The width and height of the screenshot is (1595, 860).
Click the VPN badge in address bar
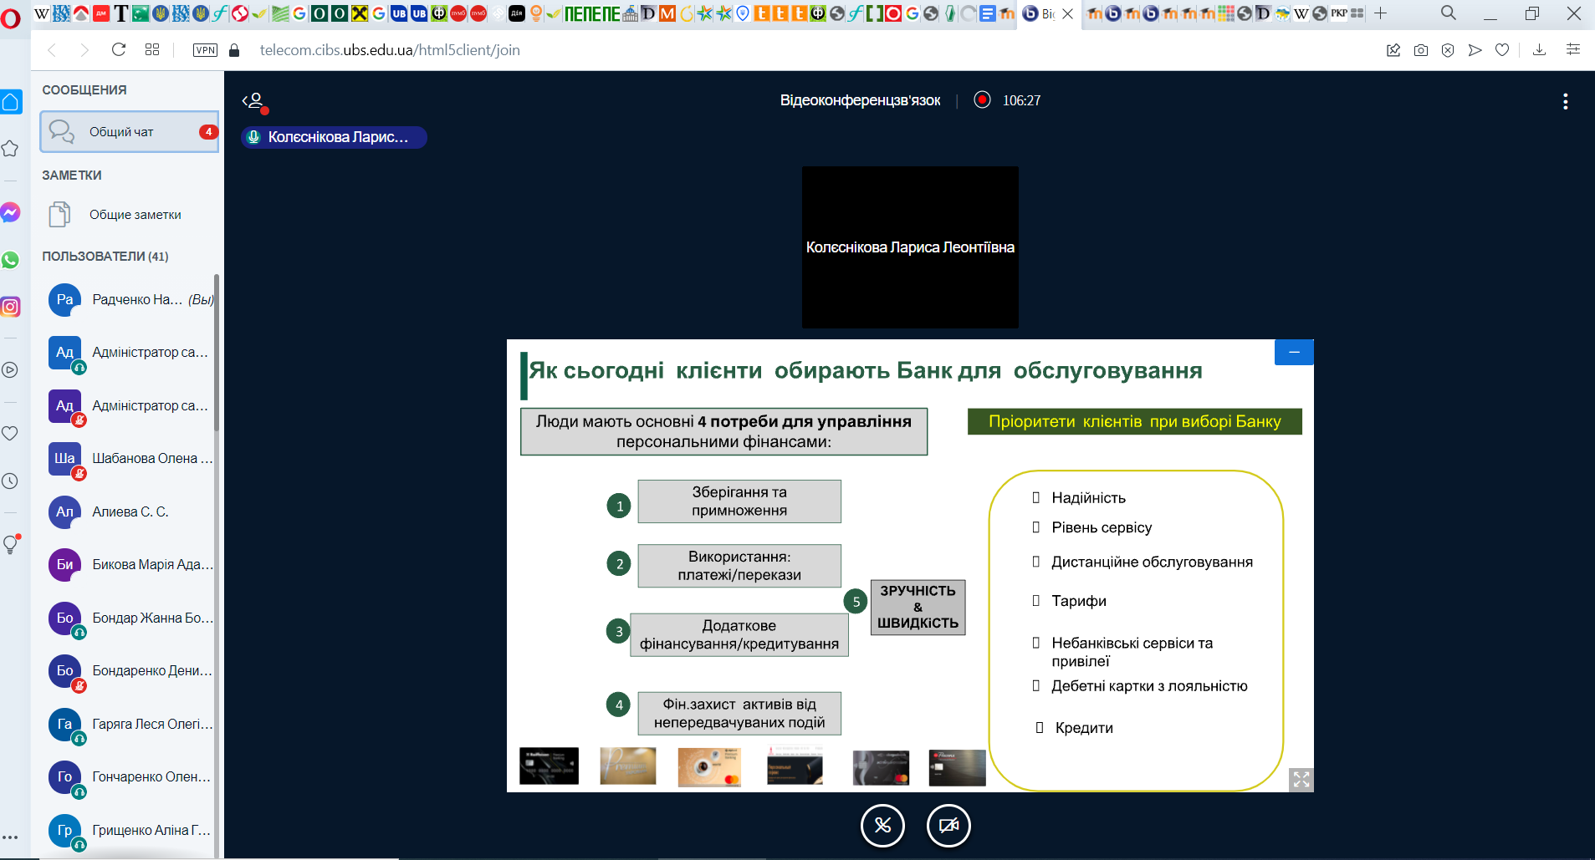pos(205,50)
